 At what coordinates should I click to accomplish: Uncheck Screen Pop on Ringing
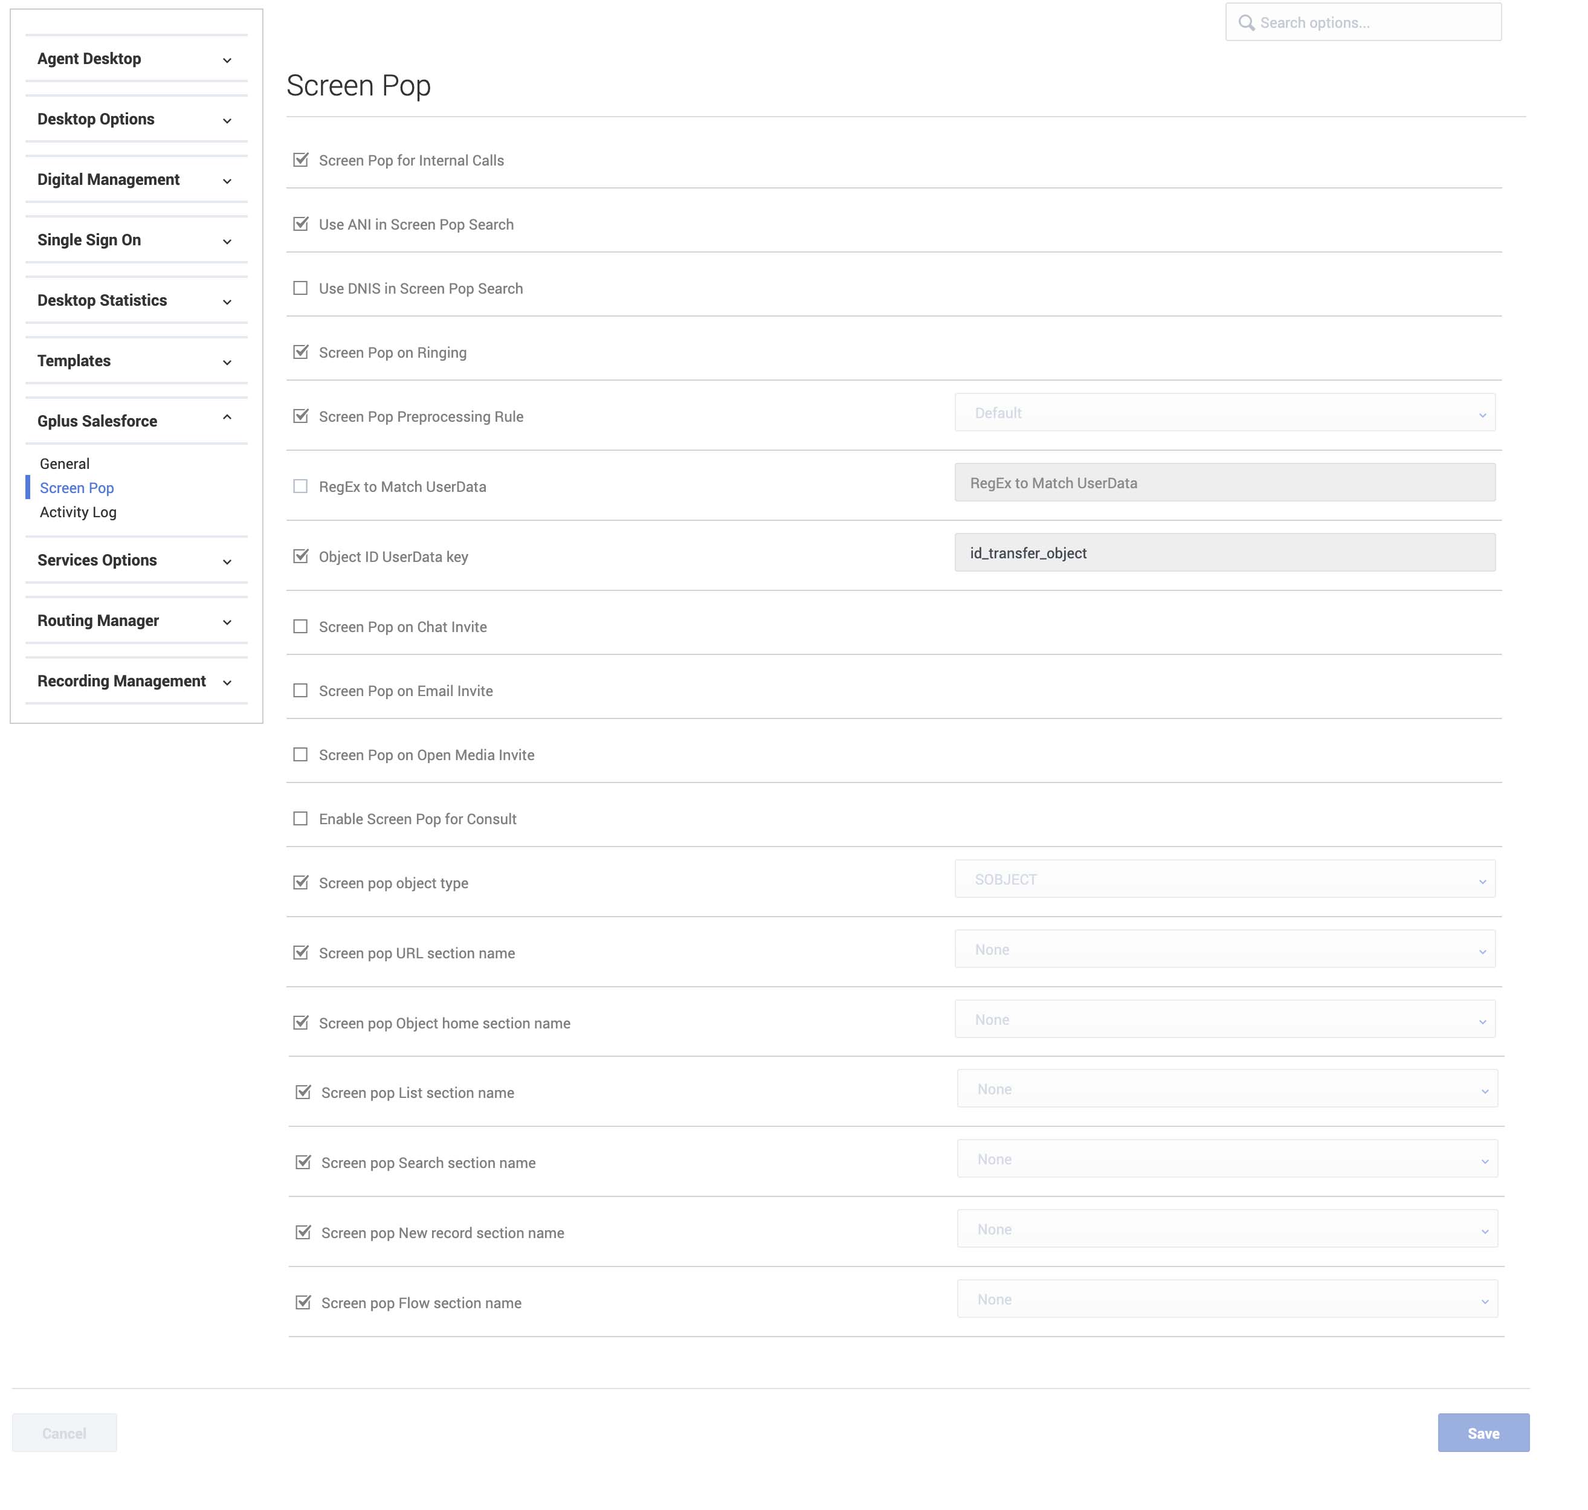pyautogui.click(x=300, y=352)
